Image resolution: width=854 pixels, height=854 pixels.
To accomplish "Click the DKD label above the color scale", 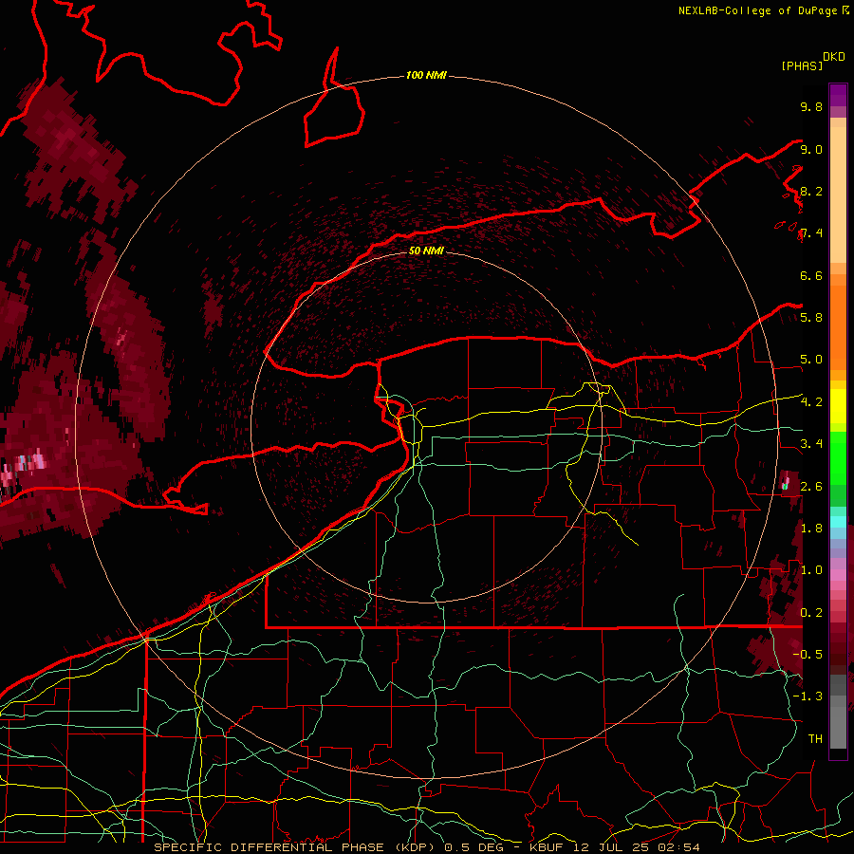I will point(834,57).
